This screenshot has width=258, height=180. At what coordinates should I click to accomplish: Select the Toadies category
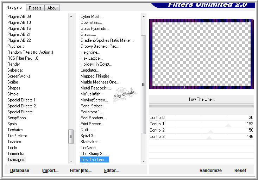(x=14, y=142)
